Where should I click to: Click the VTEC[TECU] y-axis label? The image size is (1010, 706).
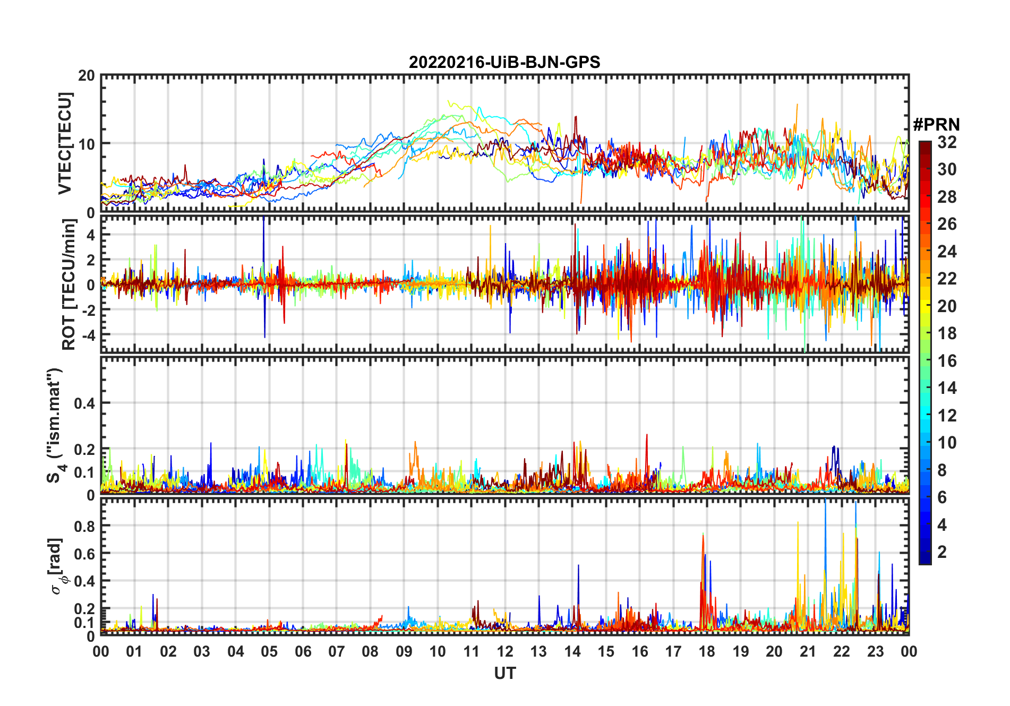pyautogui.click(x=65, y=143)
